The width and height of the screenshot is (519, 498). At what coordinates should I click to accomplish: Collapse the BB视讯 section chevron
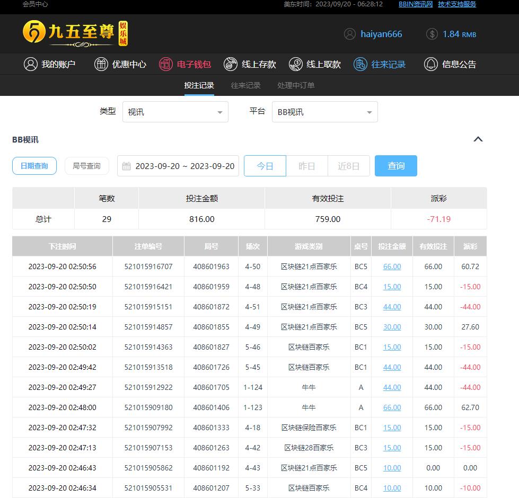[x=478, y=139]
